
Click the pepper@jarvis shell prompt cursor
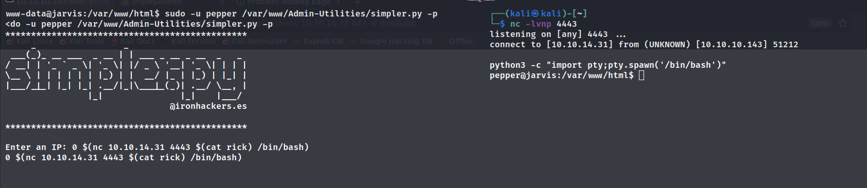coord(641,76)
